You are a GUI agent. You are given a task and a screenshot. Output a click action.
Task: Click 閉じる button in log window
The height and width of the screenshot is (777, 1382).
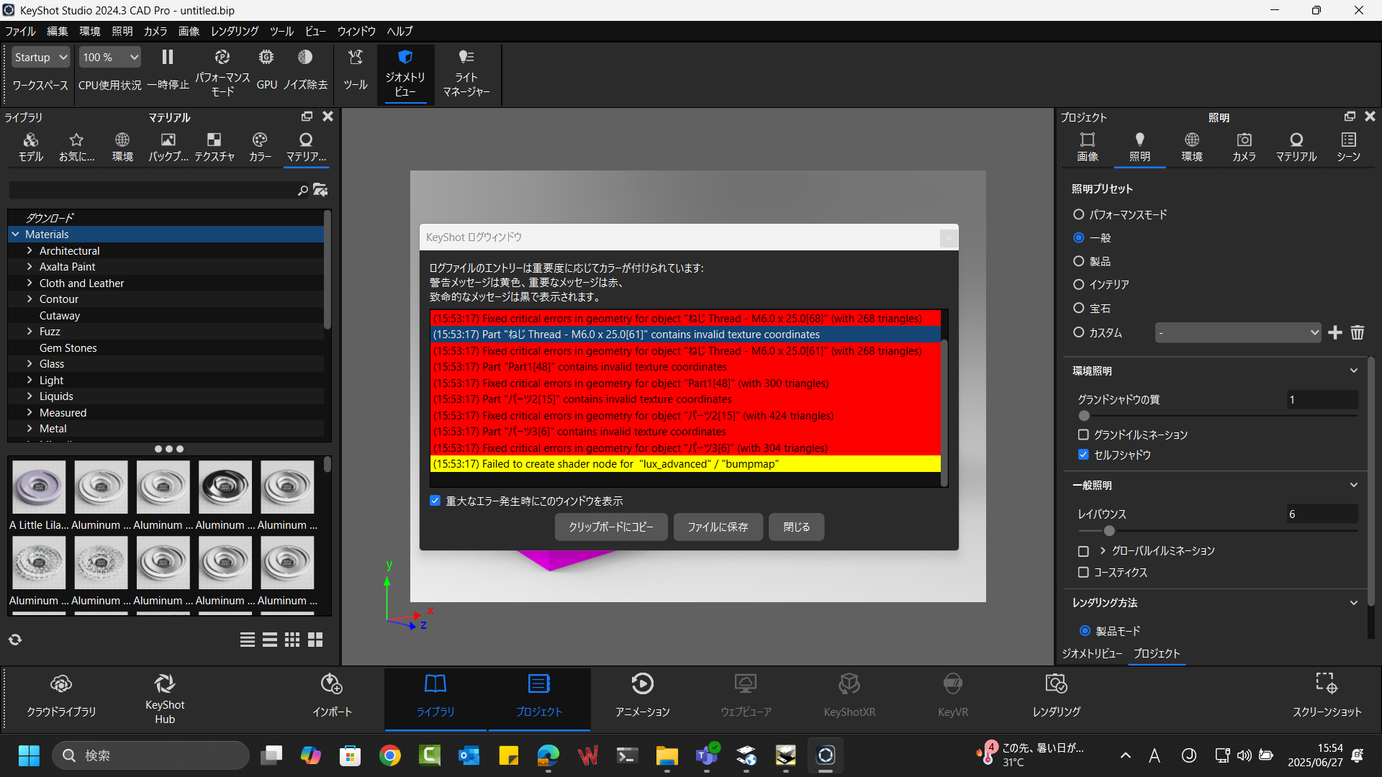(x=796, y=527)
